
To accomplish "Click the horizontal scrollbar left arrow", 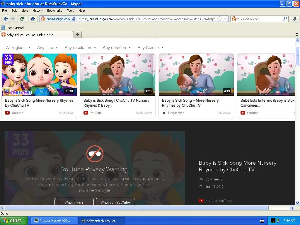I will tap(2, 208).
